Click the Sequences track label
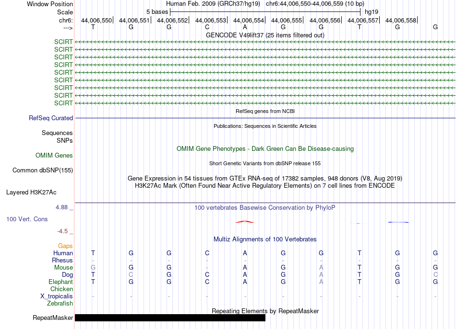The image size is (456, 329). [x=57, y=133]
